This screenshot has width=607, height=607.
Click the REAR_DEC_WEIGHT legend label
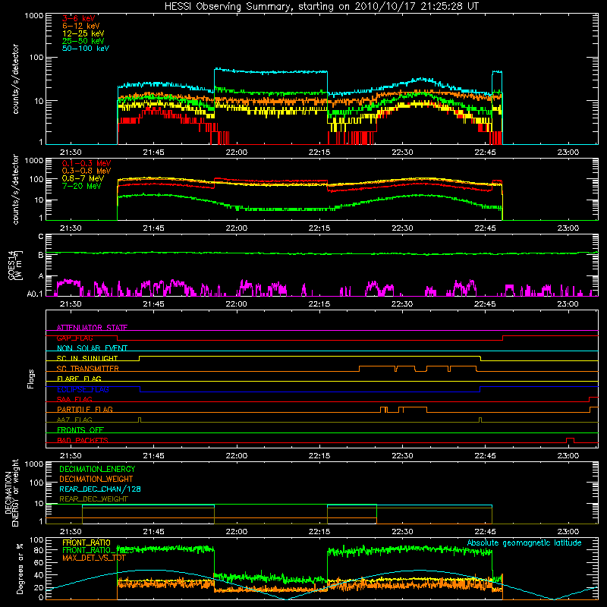point(93,499)
